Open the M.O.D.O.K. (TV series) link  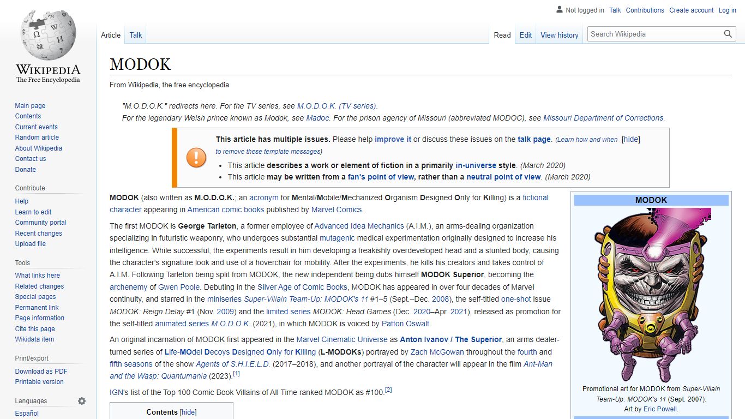(x=337, y=106)
